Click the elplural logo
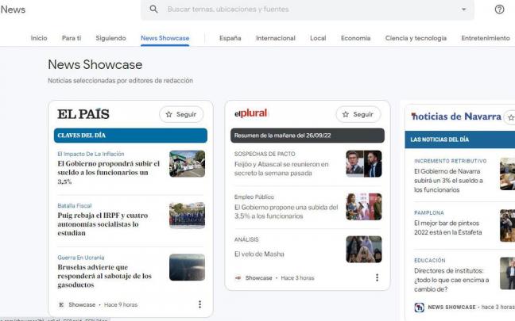 click(251, 113)
